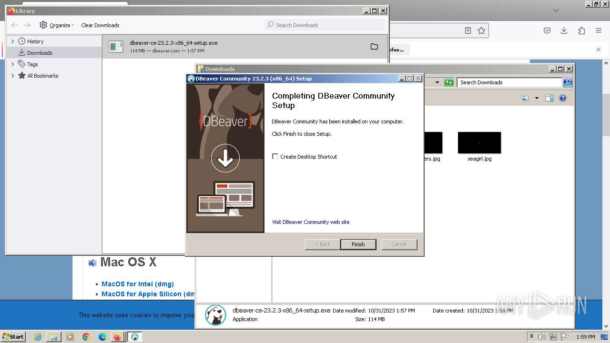This screenshot has height=343, width=610.
Task: Open Explorer help question mark icon
Action: click(x=563, y=98)
